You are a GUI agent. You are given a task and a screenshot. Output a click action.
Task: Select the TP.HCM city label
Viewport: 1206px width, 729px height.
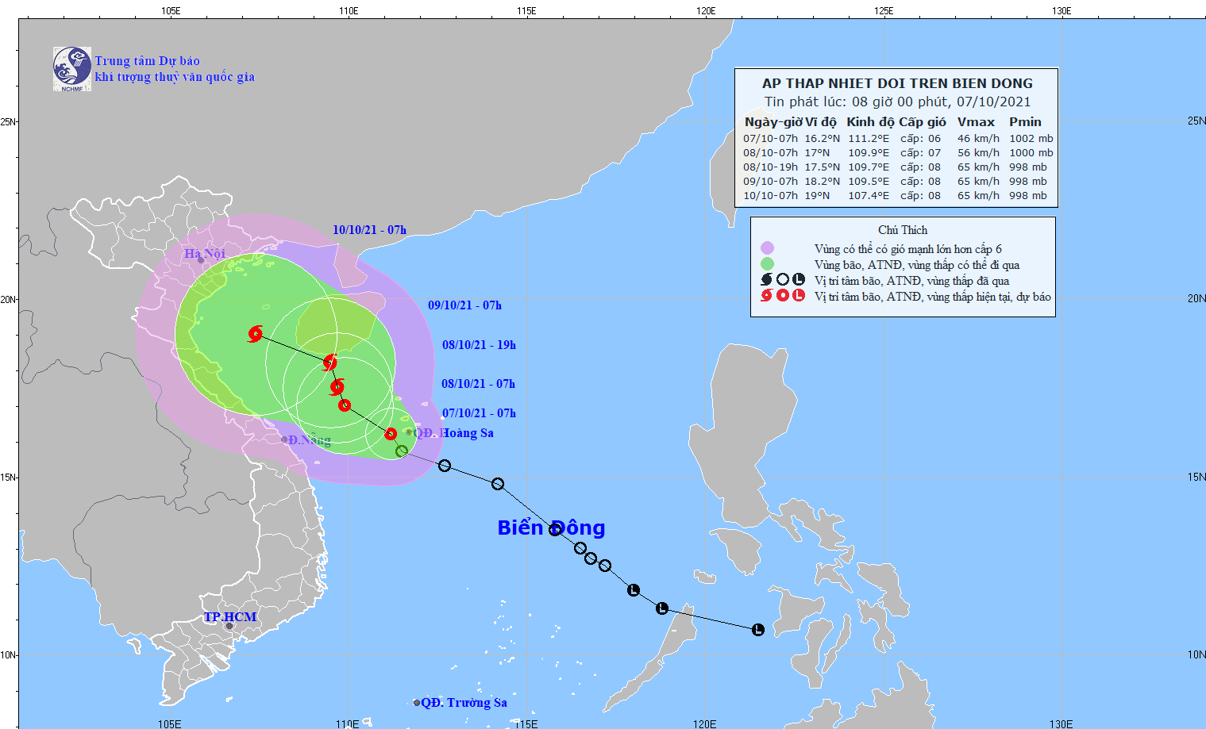click(x=230, y=617)
